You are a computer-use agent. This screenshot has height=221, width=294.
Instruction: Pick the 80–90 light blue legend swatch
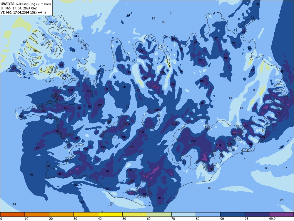pos(208,215)
